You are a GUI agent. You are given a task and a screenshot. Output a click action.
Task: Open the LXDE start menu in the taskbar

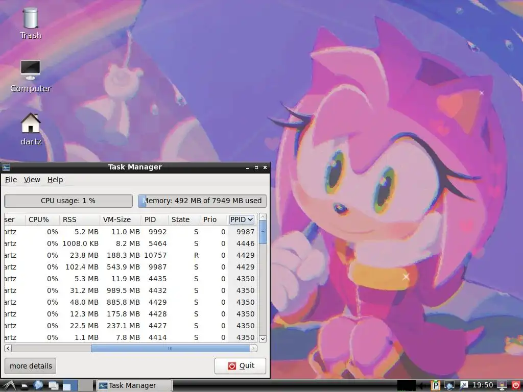coord(9,386)
